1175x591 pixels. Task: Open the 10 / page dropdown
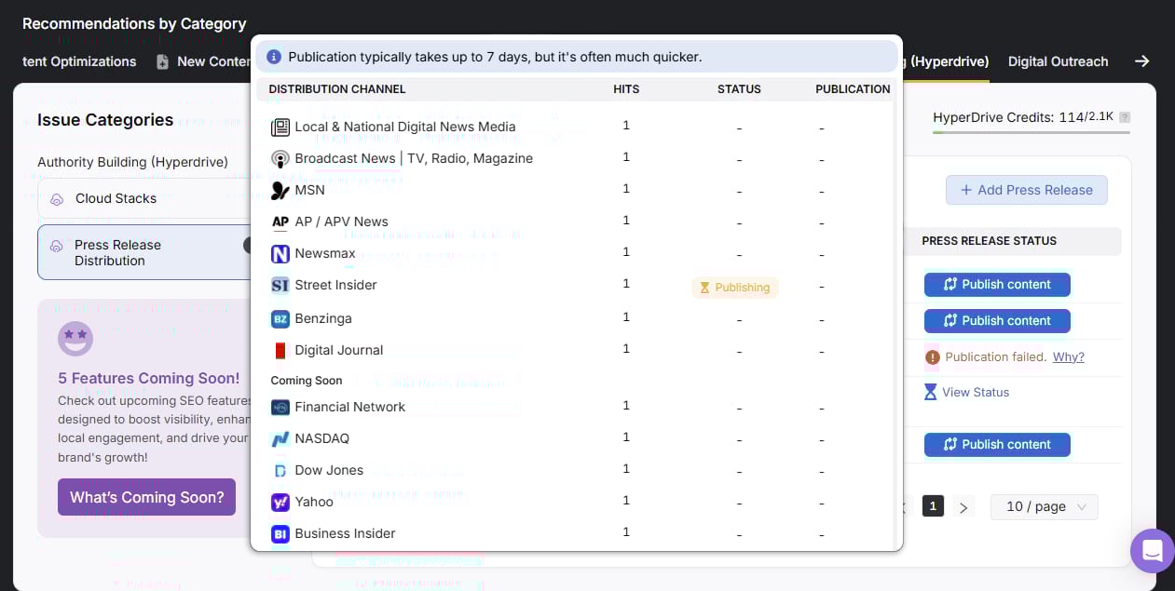click(1044, 506)
